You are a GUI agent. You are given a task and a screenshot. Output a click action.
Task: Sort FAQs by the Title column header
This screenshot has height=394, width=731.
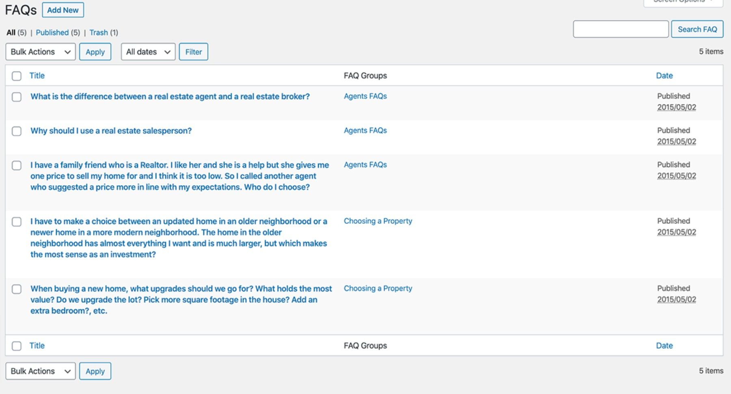pyautogui.click(x=37, y=76)
